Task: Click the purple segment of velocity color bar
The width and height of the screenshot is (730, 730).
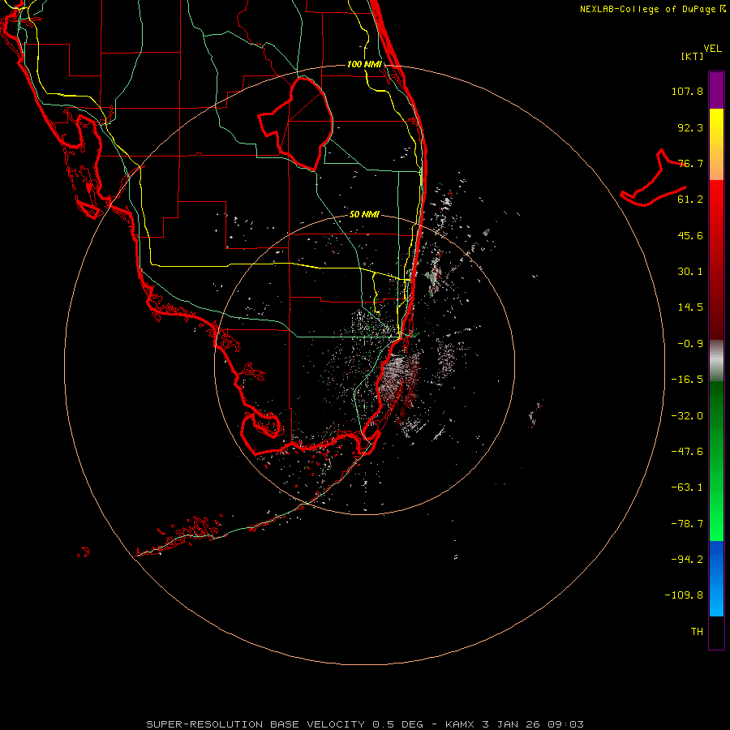Action: 716,90
